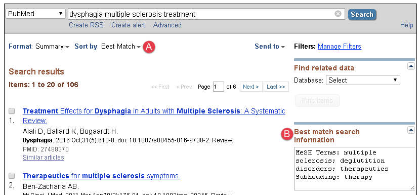Open the Manage Filters link

click(x=340, y=47)
